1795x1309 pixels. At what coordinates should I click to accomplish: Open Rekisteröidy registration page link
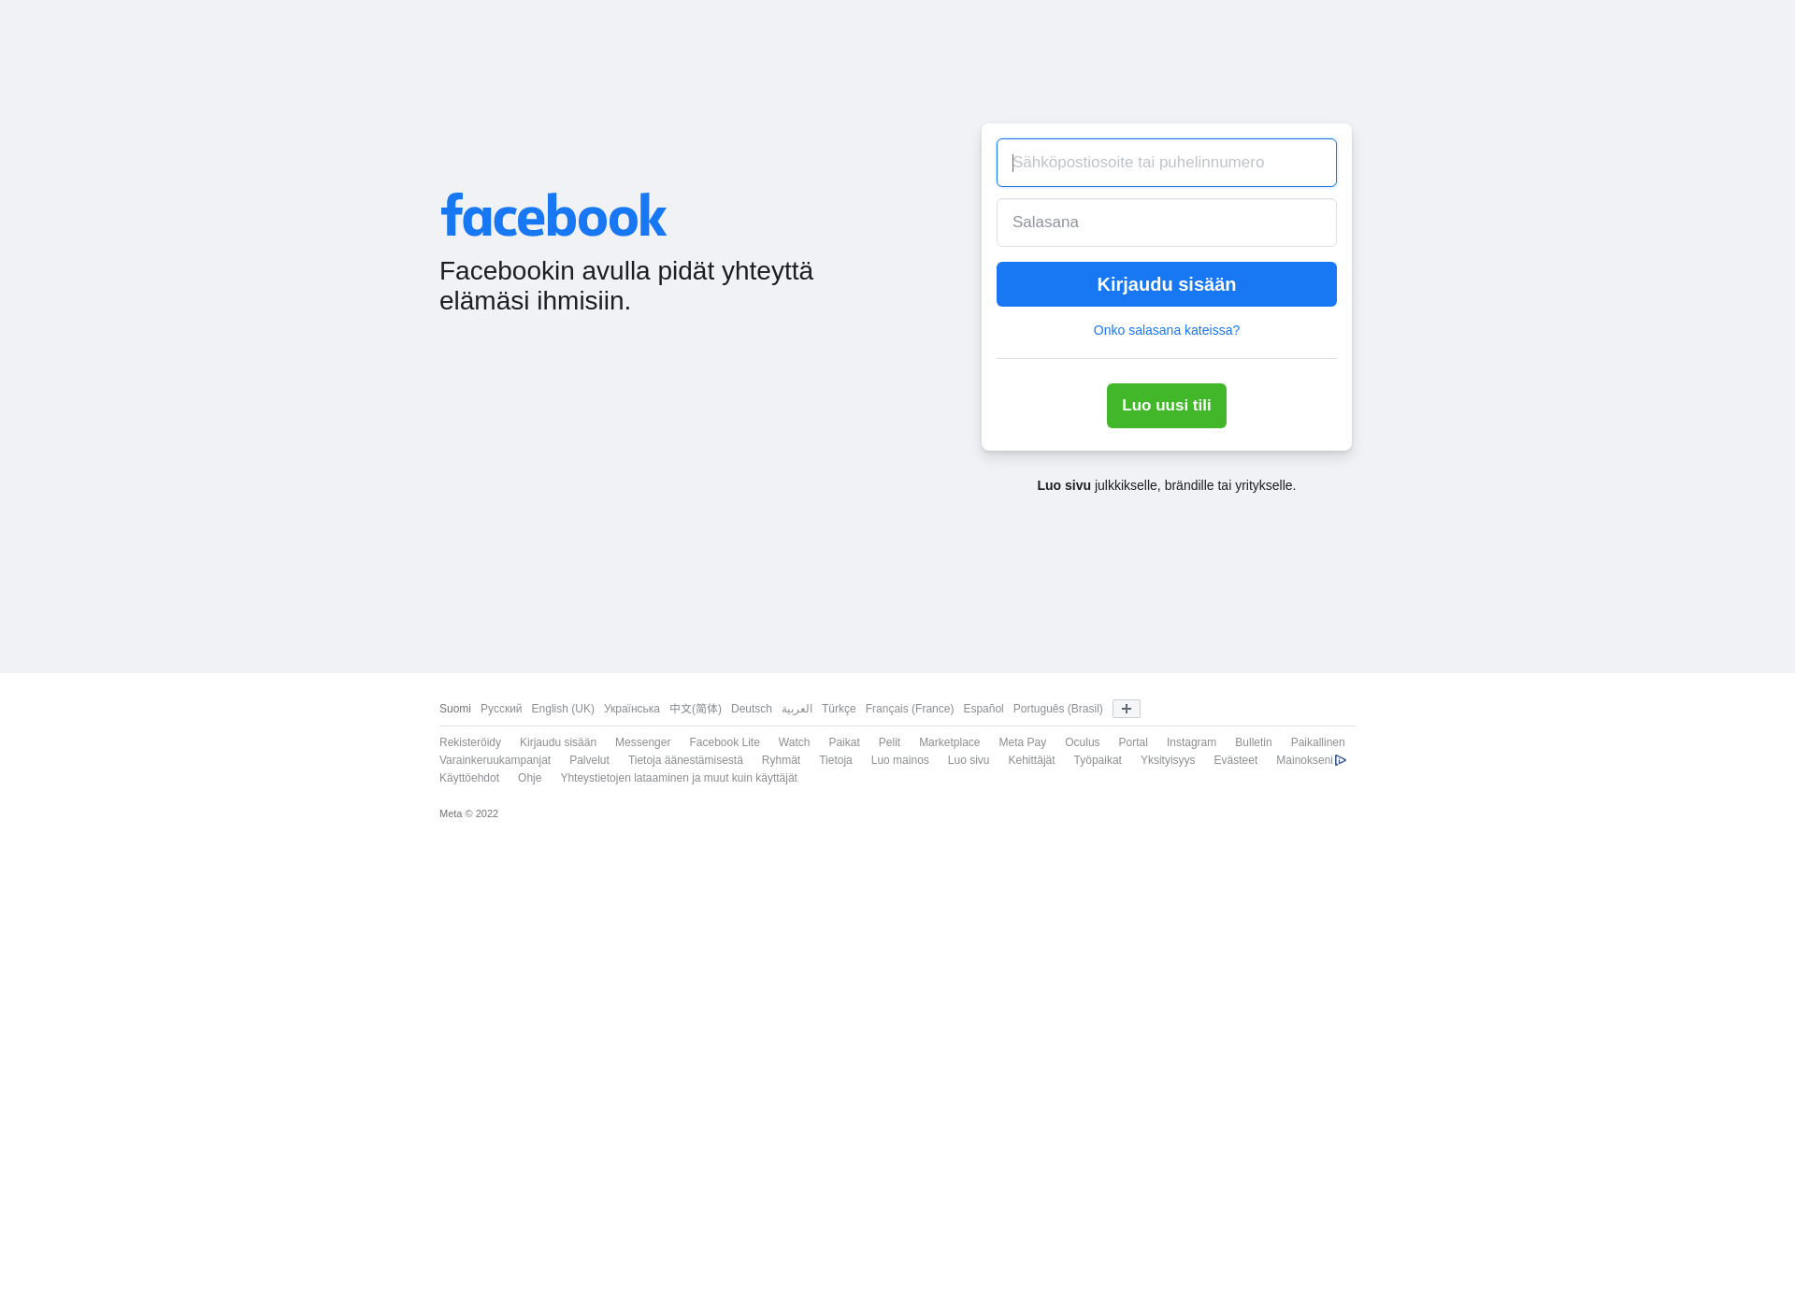point(469,741)
